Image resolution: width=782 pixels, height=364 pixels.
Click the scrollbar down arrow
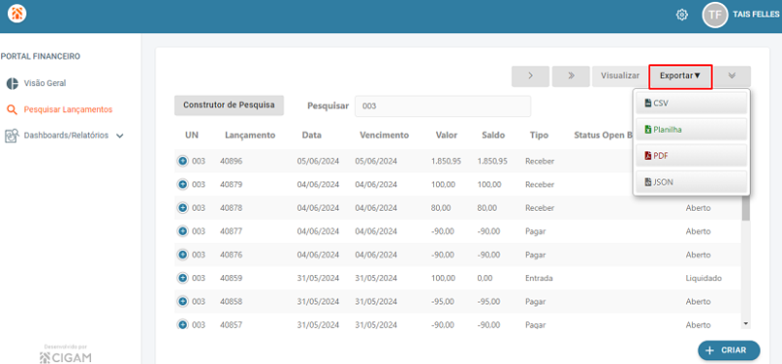point(746,324)
